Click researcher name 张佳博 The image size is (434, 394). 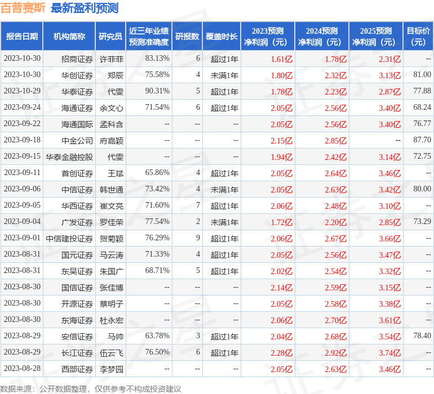pos(111,288)
